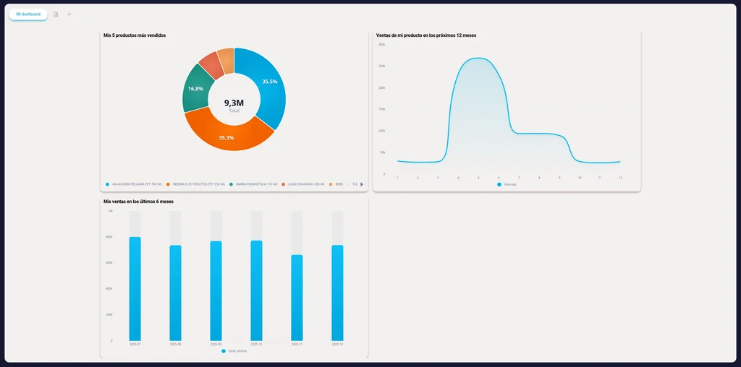Image resolution: width=741 pixels, height=367 pixels.
Task: Click the 300k axis label on forecast chart
Action: [x=382, y=45]
